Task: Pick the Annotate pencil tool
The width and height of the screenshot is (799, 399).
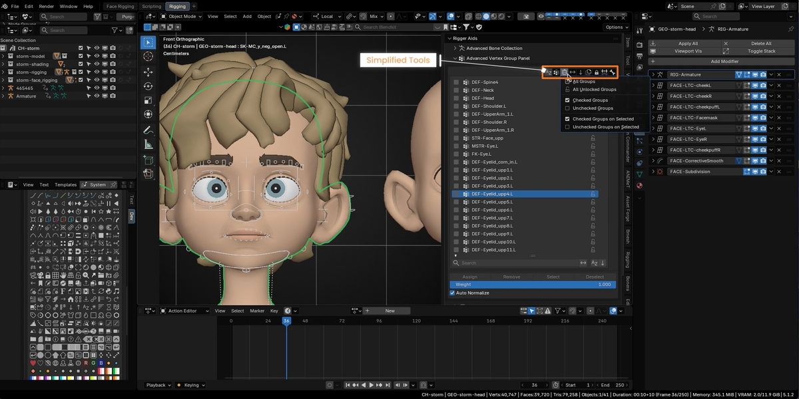Action: tap(148, 130)
